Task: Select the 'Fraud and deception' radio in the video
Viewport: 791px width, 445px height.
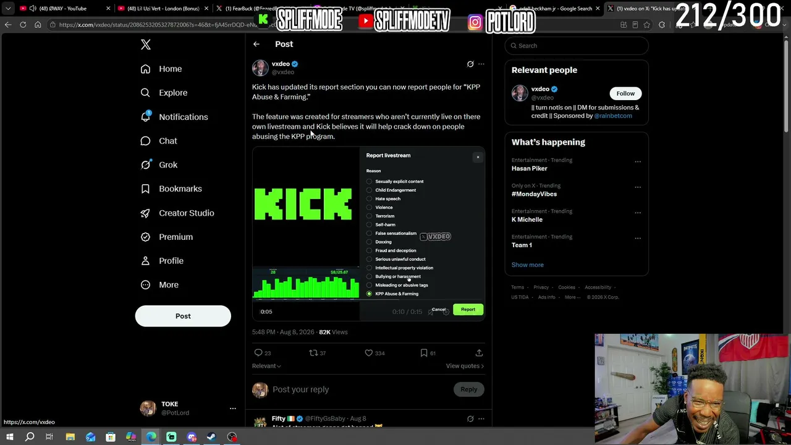Action: (x=369, y=251)
